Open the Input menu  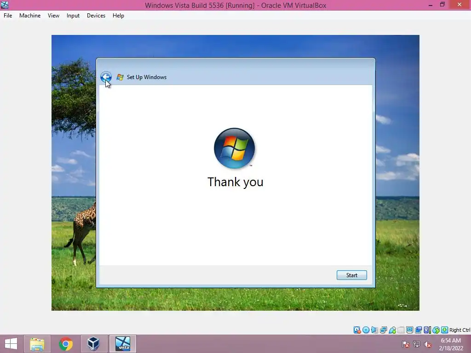[x=73, y=16]
